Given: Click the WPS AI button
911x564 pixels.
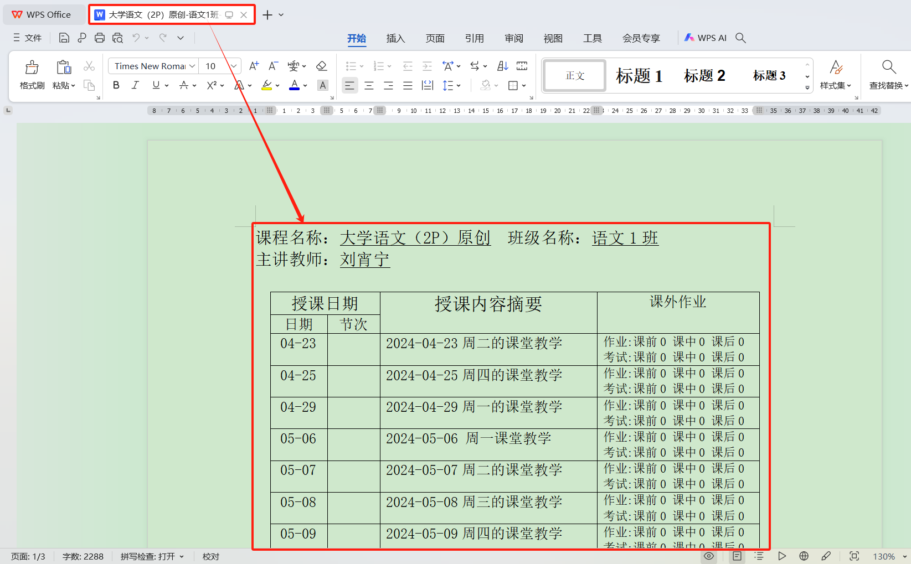Looking at the screenshot, I should click(705, 38).
